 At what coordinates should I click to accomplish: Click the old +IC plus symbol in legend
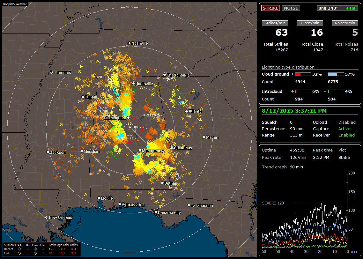[43, 253]
